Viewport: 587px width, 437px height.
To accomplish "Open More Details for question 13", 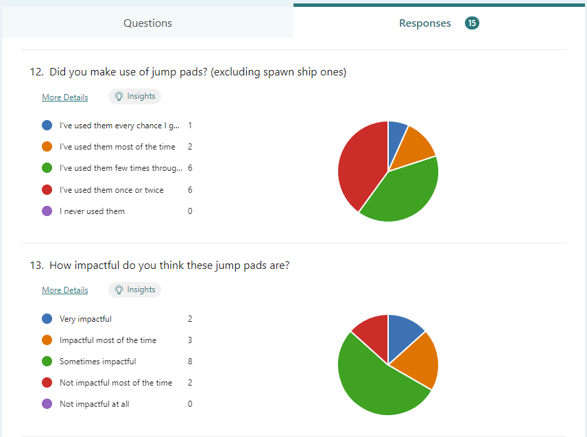I will [x=65, y=290].
